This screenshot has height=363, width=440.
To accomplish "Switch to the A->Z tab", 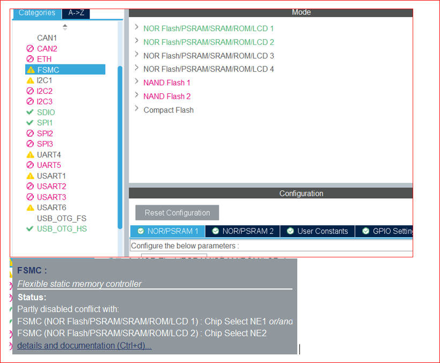I will click(76, 13).
